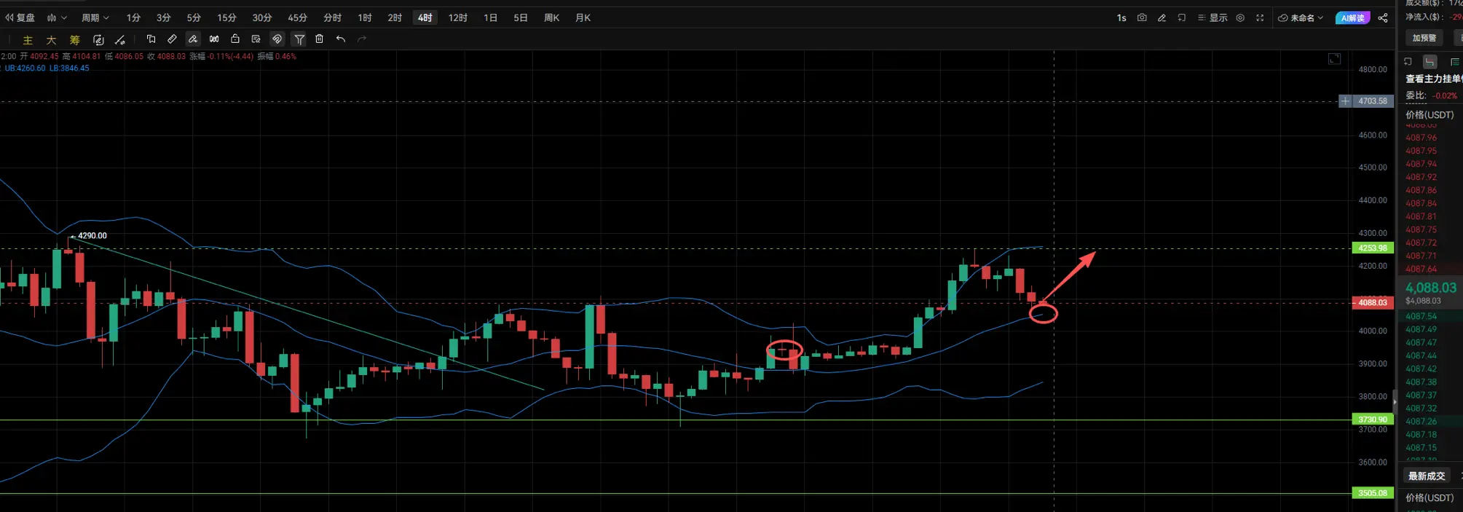
Task: Click the 3505.08 support line label
Action: tap(1373, 493)
